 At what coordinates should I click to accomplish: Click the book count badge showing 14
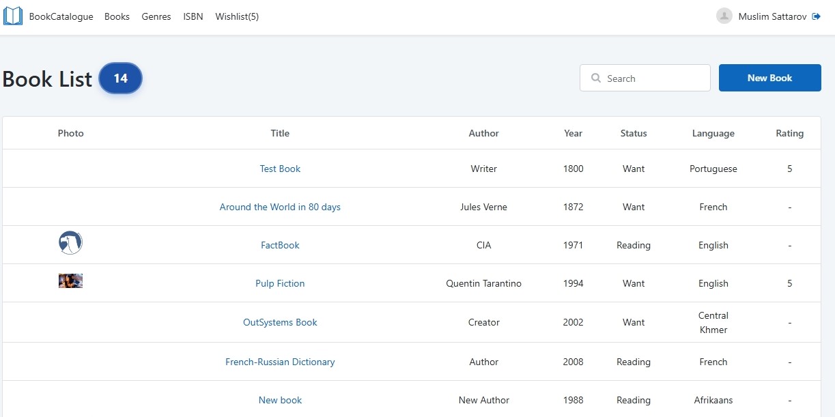pos(121,78)
